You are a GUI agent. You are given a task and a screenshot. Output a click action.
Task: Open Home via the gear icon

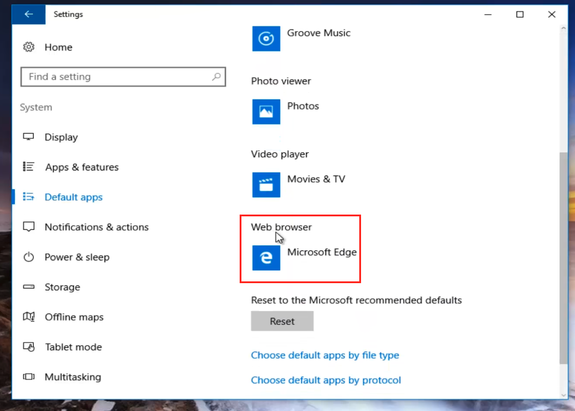pyautogui.click(x=29, y=47)
